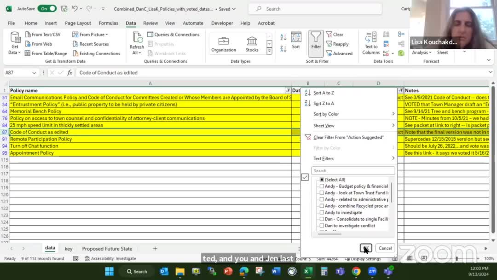Check "Dan to investigate conflict" option

pyautogui.click(x=322, y=226)
